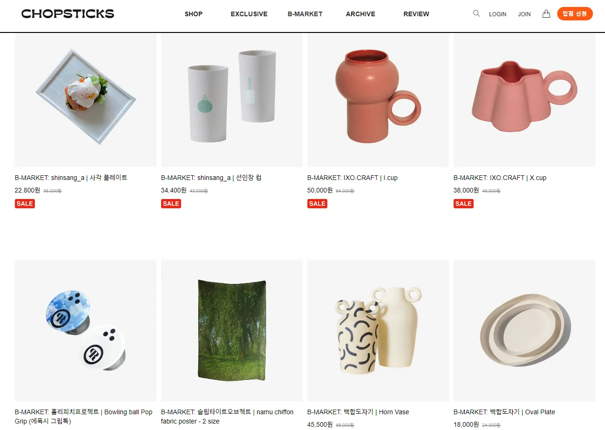Click SALE badge under 사각 플레이트
The image size is (605, 430).
pyautogui.click(x=25, y=204)
